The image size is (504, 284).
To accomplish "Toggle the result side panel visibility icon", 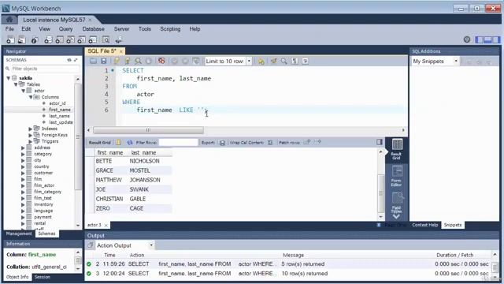I will pyautogui.click(x=380, y=142).
